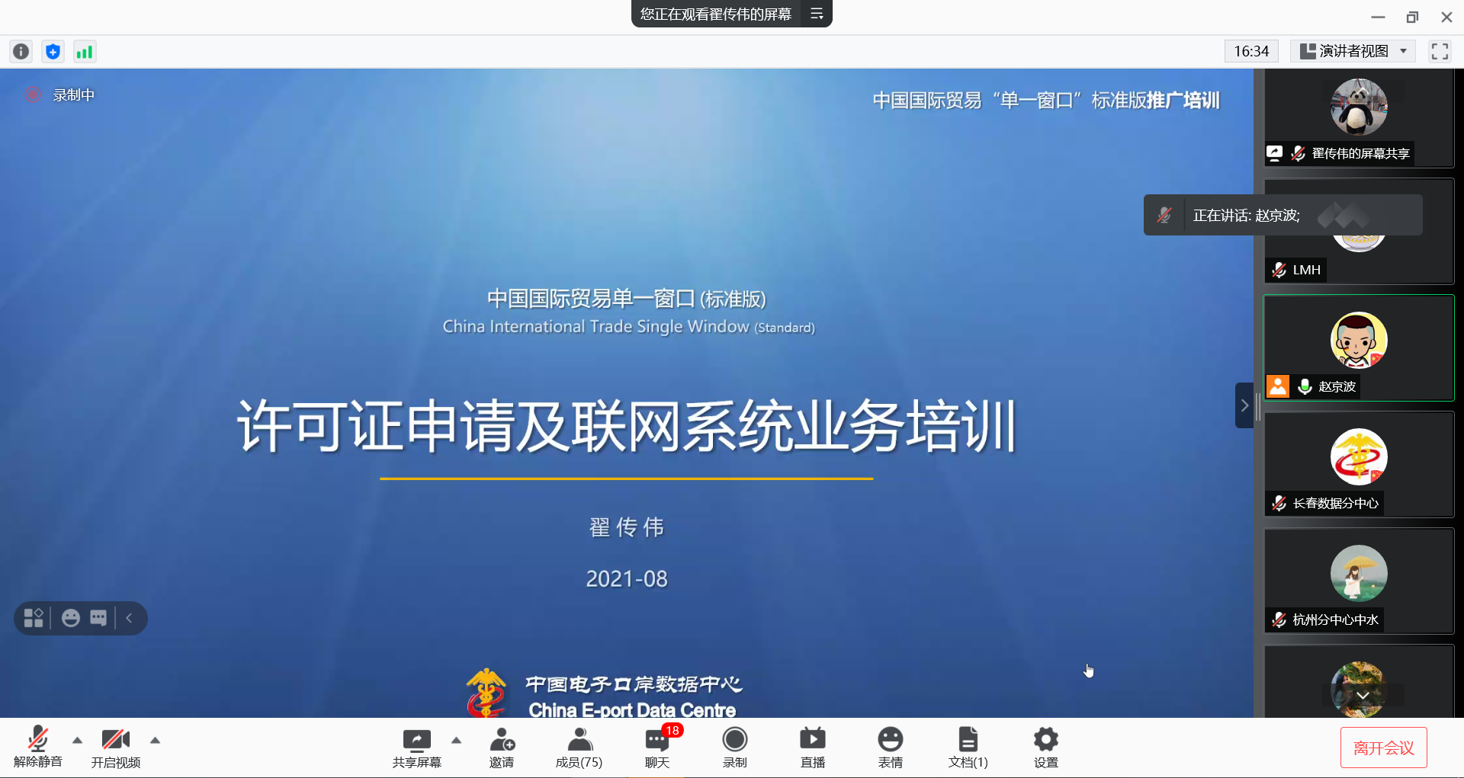
Task: Select the LMH participant tile
Action: 1359,232
